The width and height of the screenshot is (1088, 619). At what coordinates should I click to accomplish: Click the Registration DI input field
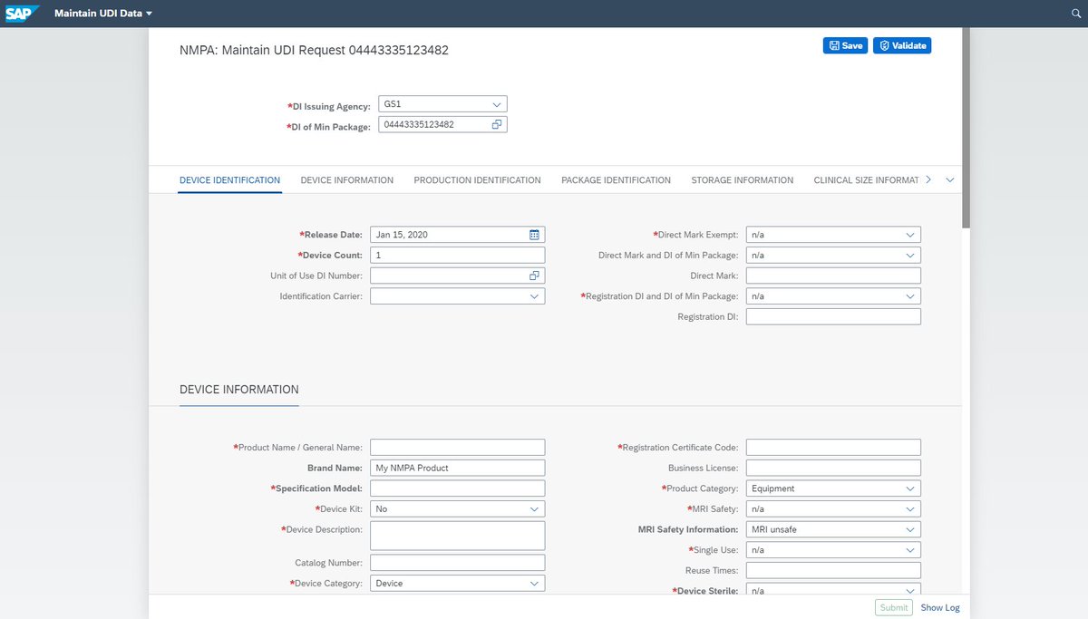coord(833,316)
